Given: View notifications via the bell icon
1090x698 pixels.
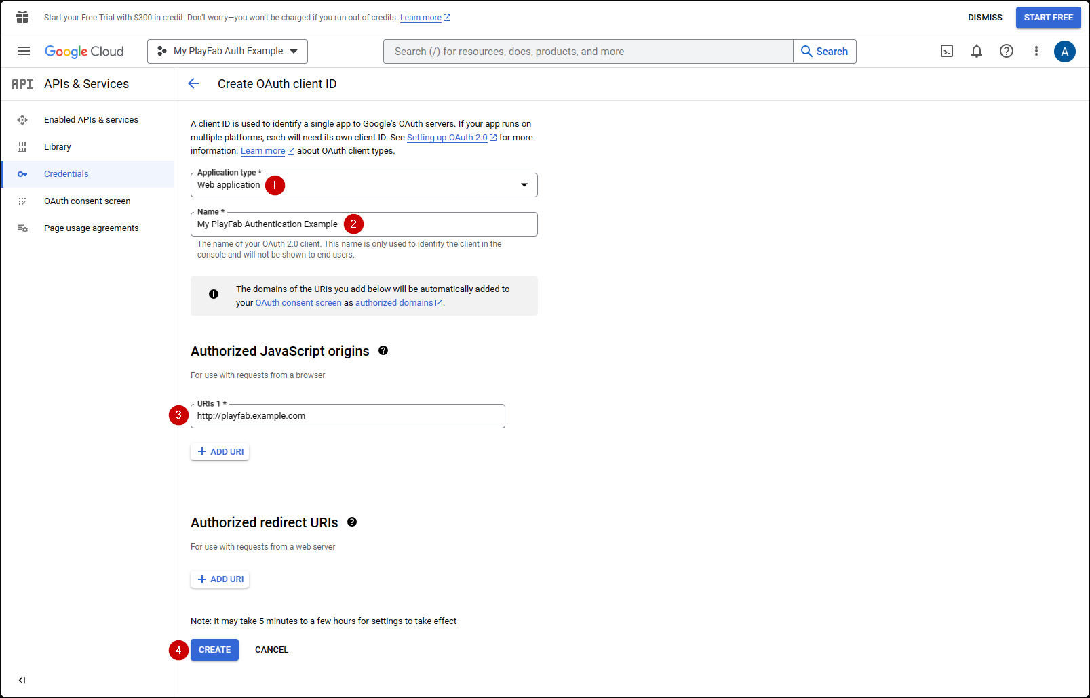Looking at the screenshot, I should [977, 51].
